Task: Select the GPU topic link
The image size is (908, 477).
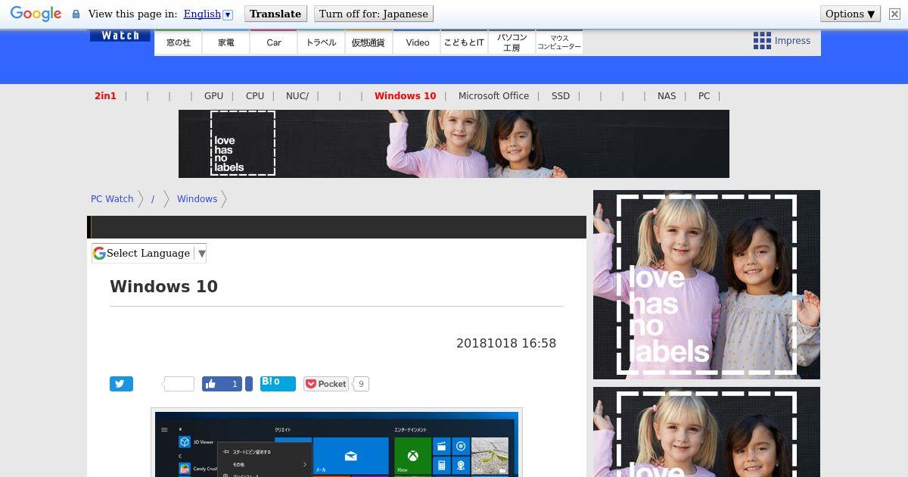Action: click(213, 96)
